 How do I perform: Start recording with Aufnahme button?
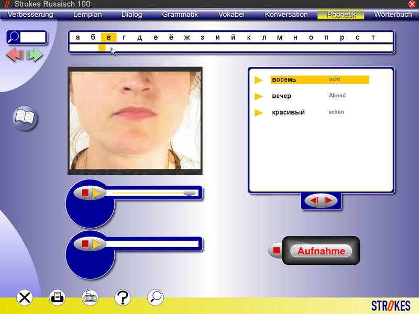[321, 251]
